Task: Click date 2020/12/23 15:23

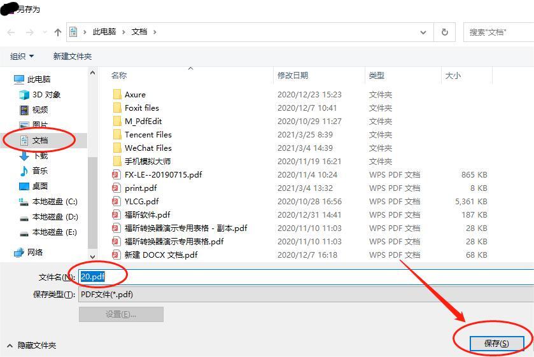Action: coord(309,94)
